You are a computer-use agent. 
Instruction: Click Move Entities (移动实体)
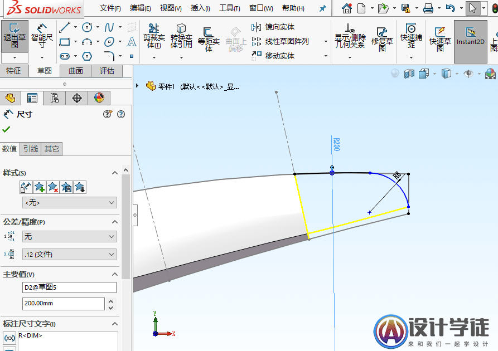[273, 56]
